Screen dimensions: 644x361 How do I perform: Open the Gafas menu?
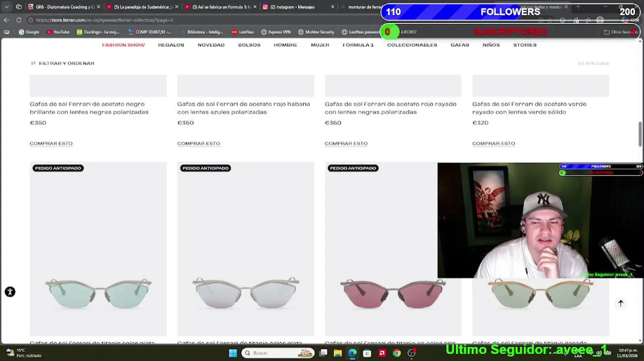tap(460, 45)
